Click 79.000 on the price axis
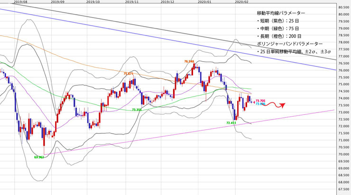The width and height of the screenshot is (351, 195). pyautogui.click(x=344, y=28)
